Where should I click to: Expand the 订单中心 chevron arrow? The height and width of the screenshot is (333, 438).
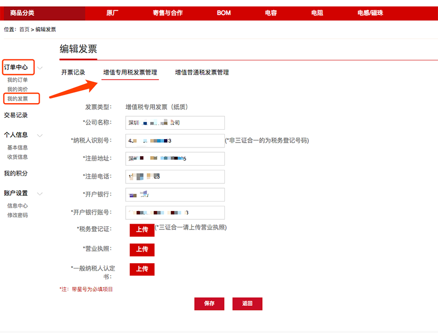pos(40,68)
